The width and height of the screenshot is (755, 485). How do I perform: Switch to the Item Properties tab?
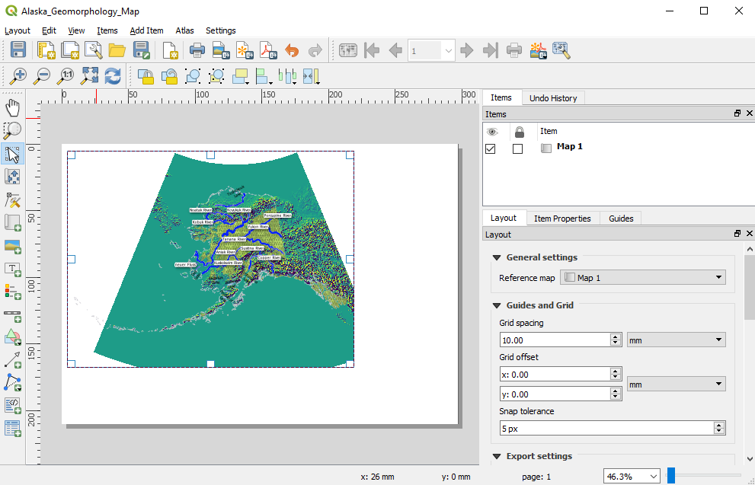(x=561, y=219)
